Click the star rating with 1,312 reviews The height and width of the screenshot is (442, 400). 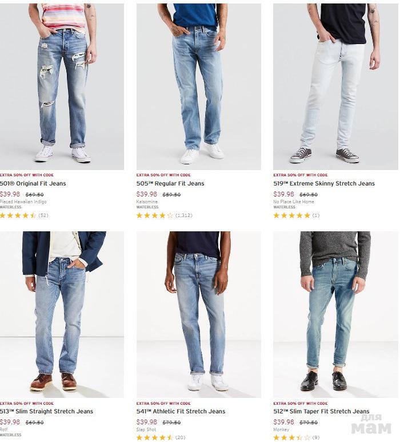click(x=164, y=216)
